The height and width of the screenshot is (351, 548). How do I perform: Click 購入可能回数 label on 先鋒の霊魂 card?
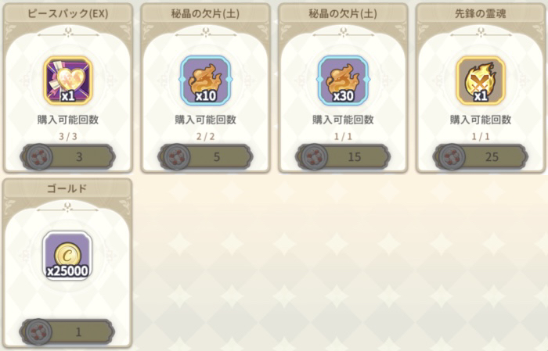pyautogui.click(x=481, y=120)
